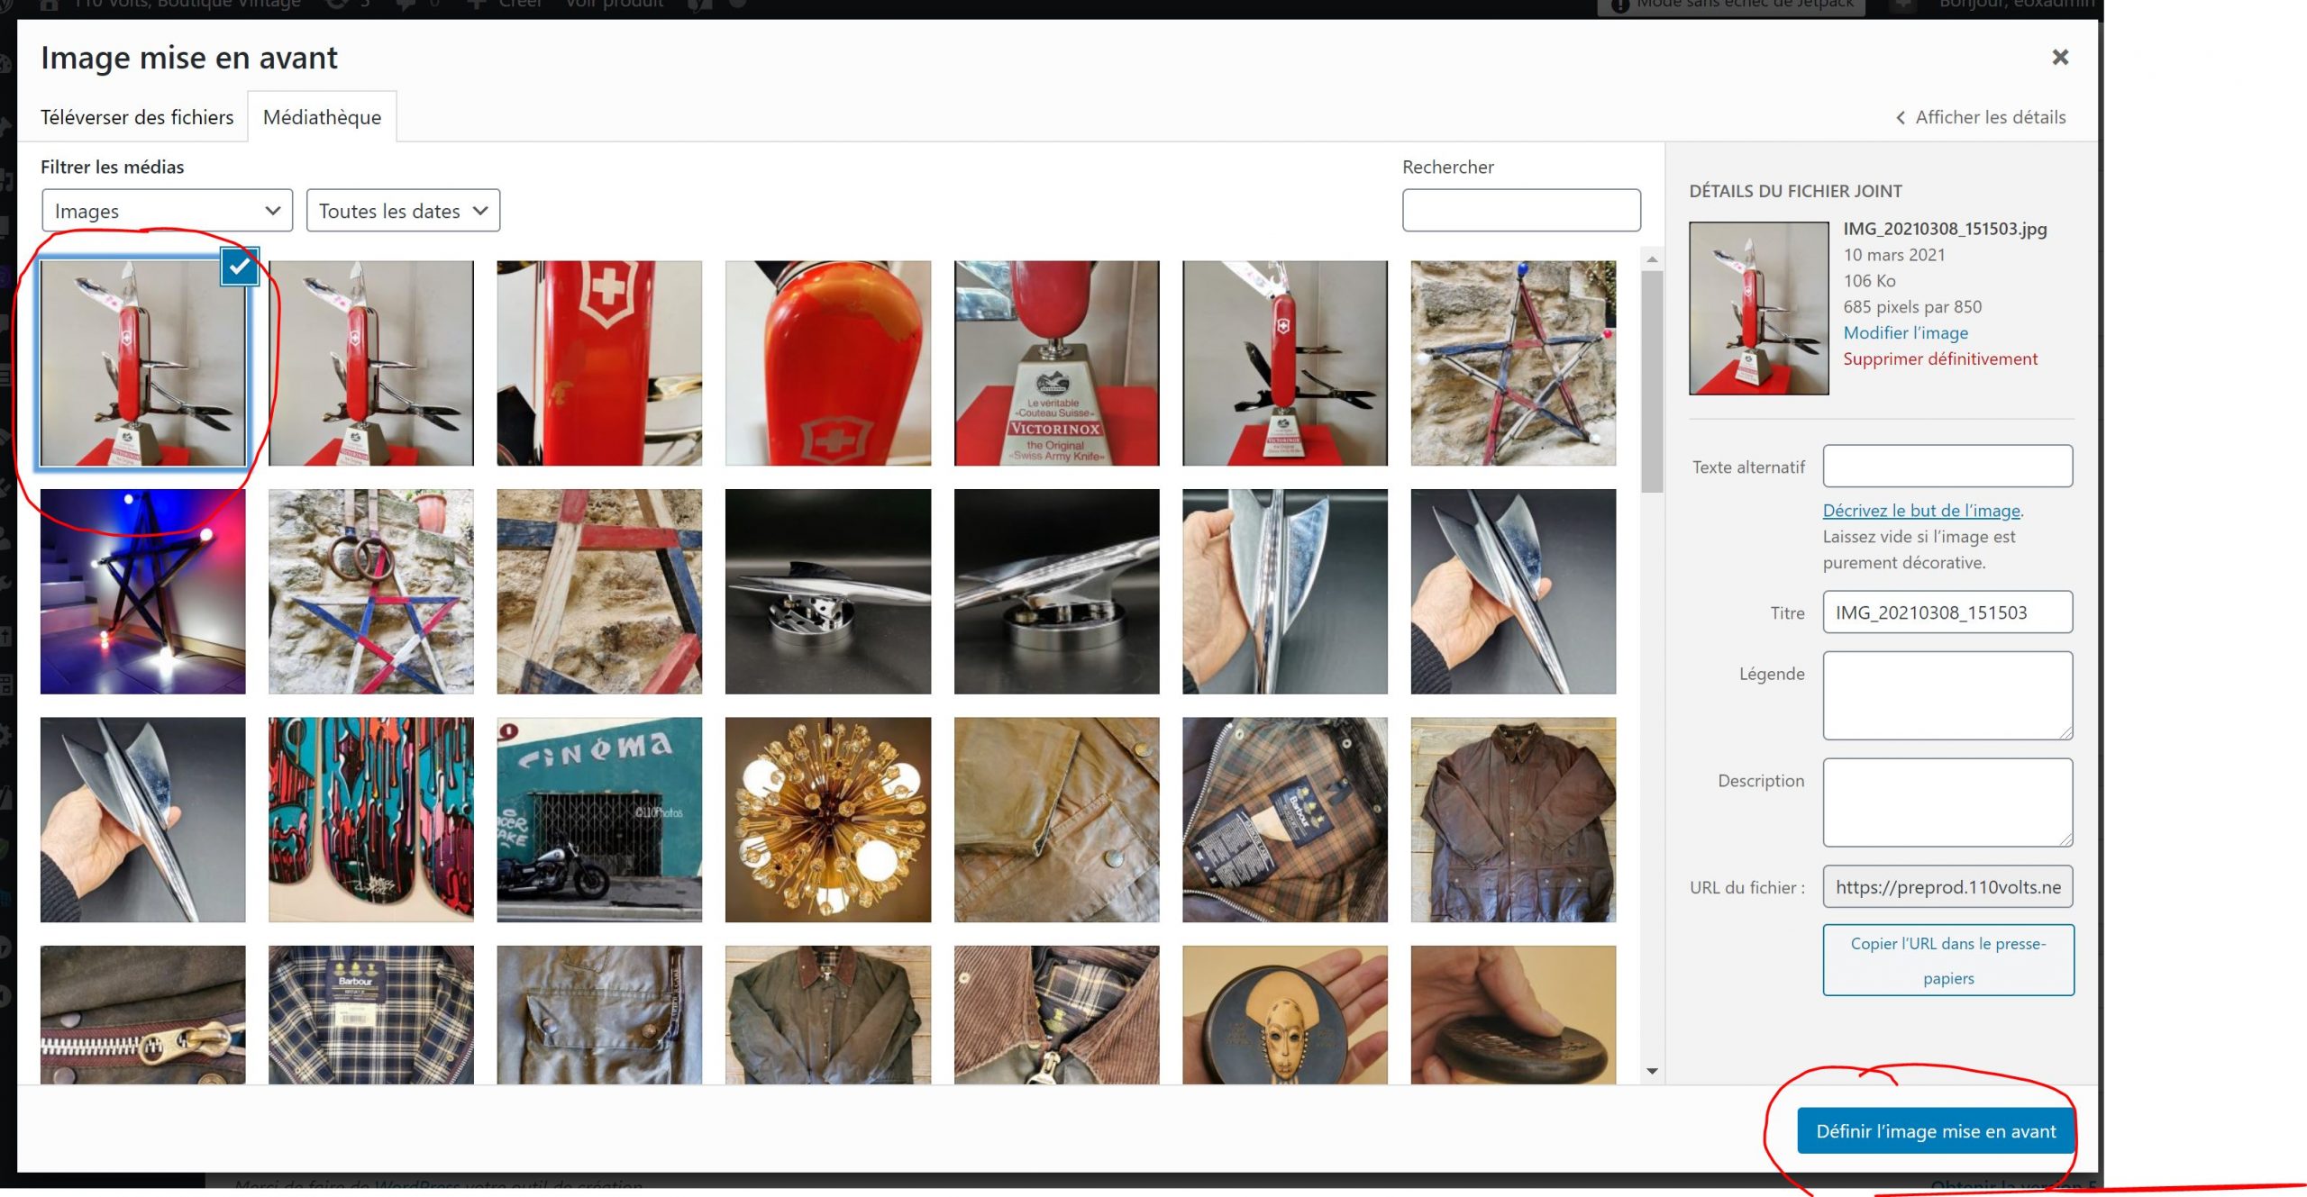The image size is (2307, 1197).
Task: Click Copier l'URL dans le presse-papiers
Action: (1947, 960)
